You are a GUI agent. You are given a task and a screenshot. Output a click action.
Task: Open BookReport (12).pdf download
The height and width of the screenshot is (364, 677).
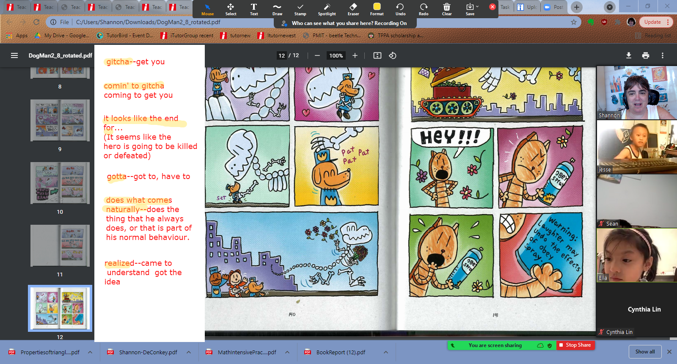(335, 352)
